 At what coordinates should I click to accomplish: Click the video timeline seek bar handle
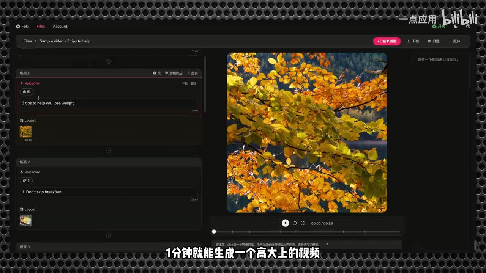(214, 232)
